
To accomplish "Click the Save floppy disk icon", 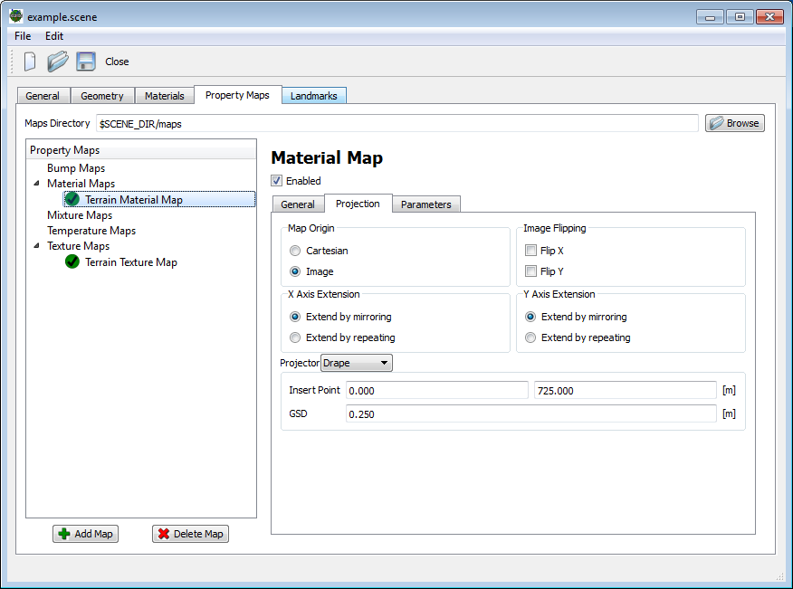I will point(86,62).
